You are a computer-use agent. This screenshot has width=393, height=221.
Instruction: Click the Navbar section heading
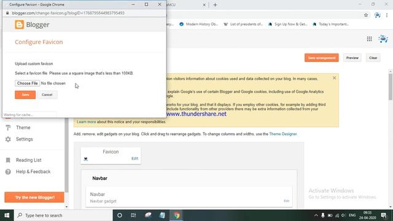[x=99, y=179]
